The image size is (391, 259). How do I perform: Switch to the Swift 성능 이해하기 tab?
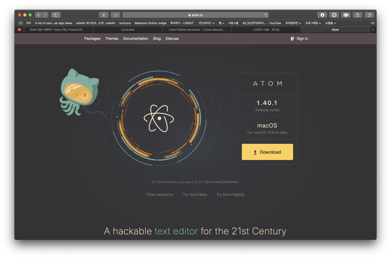click(59, 30)
